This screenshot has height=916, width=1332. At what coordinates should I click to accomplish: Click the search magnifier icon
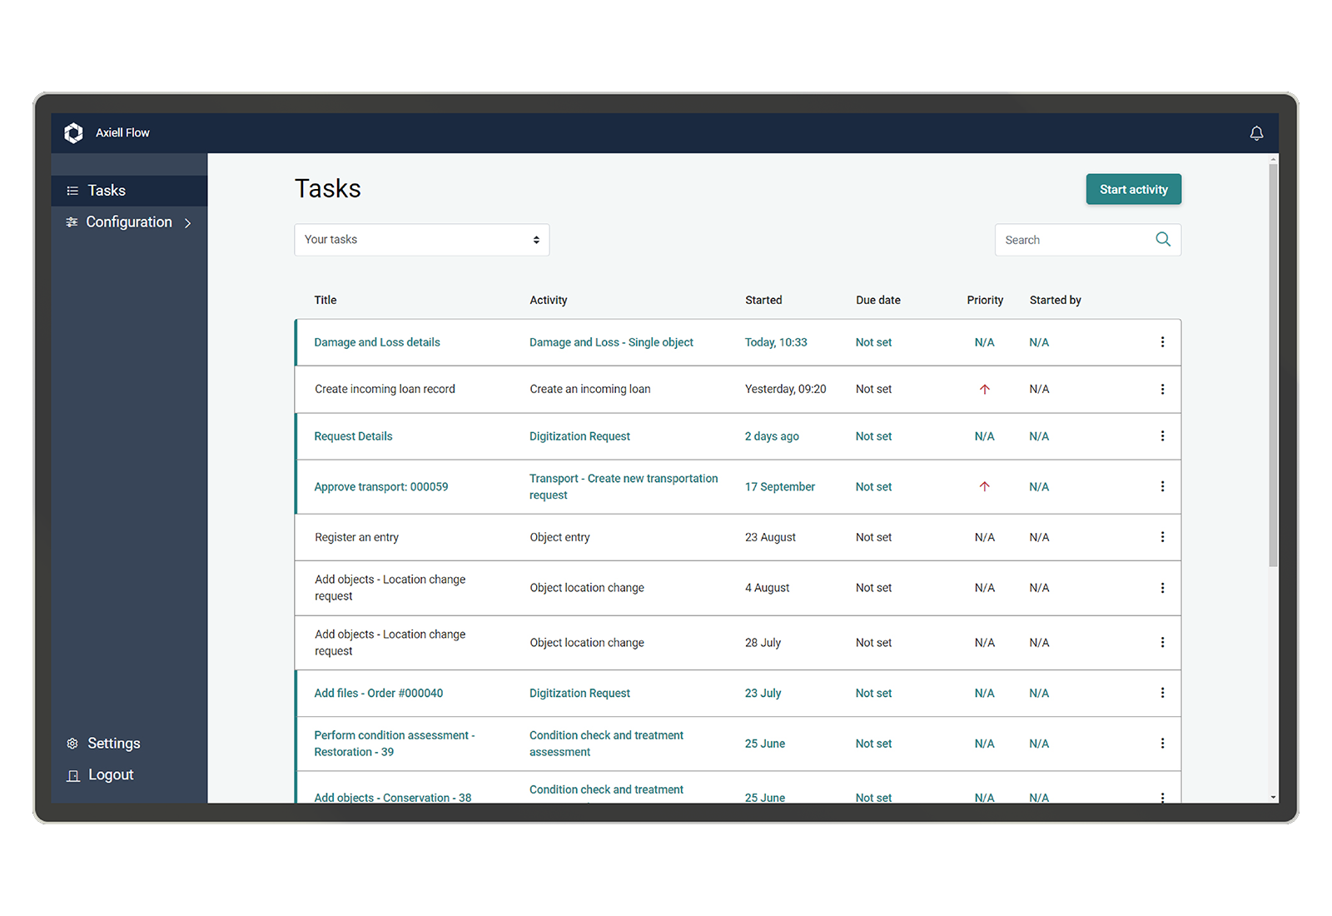pyautogui.click(x=1163, y=240)
